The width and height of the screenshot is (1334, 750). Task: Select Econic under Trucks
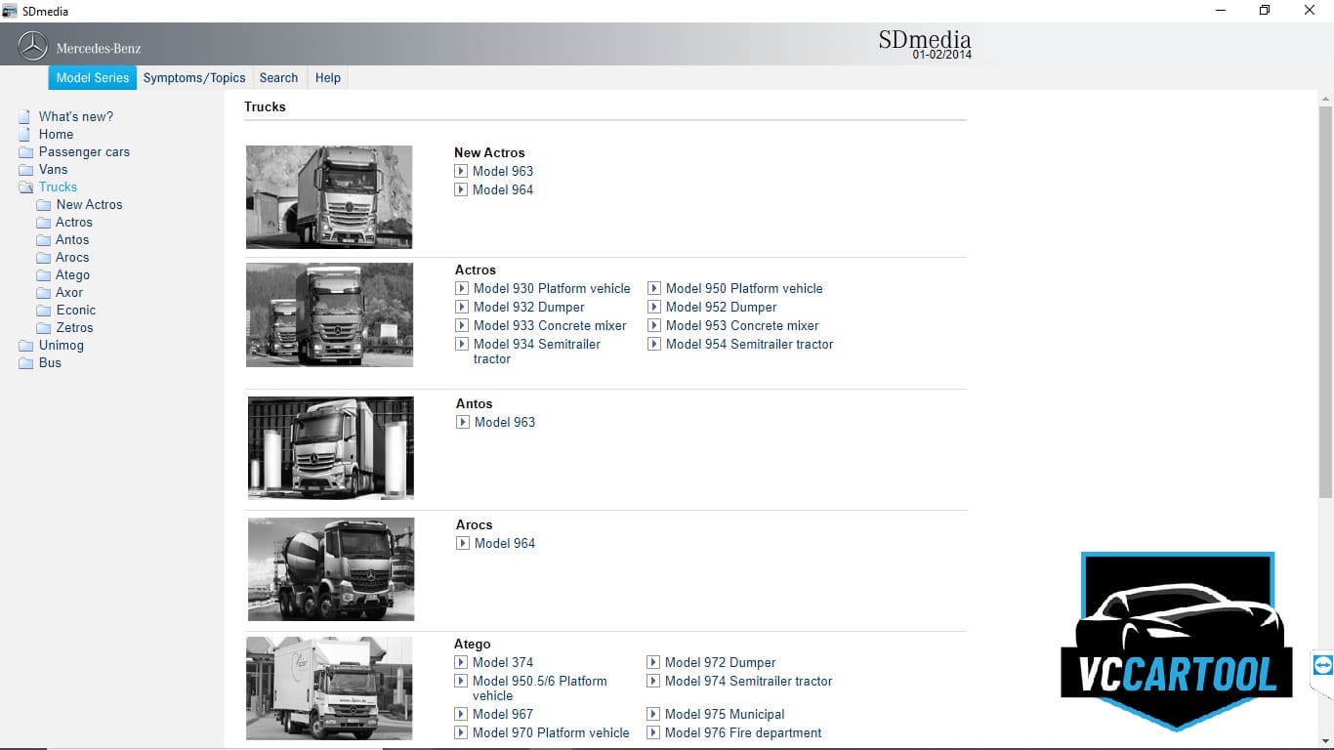point(76,310)
